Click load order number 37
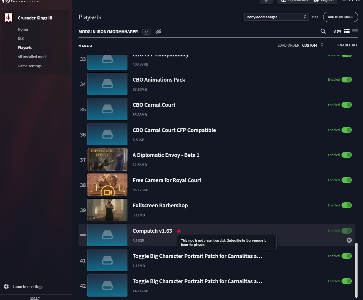This screenshot has width=363, height=300. point(83,160)
